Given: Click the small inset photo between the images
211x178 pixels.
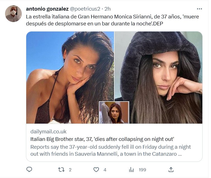Looking at the screenshot, I should pyautogui.click(x=114, y=112).
